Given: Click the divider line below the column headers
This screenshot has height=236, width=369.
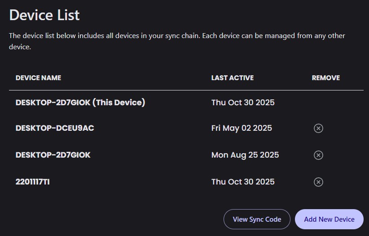Looking at the screenshot, I should coord(186,90).
